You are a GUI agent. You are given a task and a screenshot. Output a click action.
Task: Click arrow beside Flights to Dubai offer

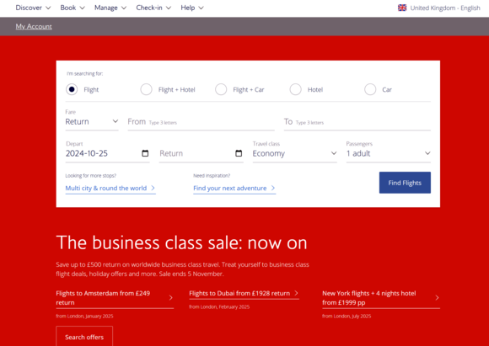296,293
